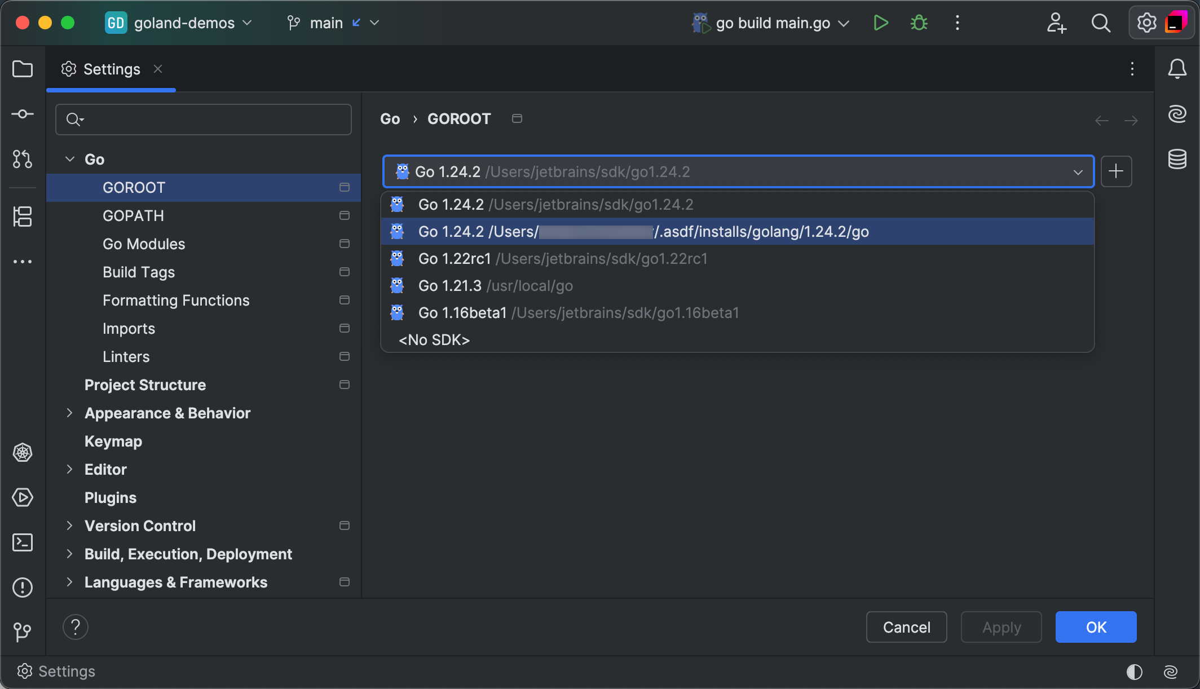
Task: Open the AI Assistant panel
Action: click(1177, 113)
